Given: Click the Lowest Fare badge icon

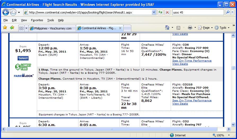Looking at the screenshot, I should (x=23, y=67).
